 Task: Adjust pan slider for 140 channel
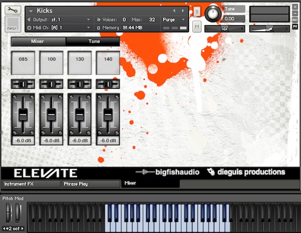click(108, 84)
